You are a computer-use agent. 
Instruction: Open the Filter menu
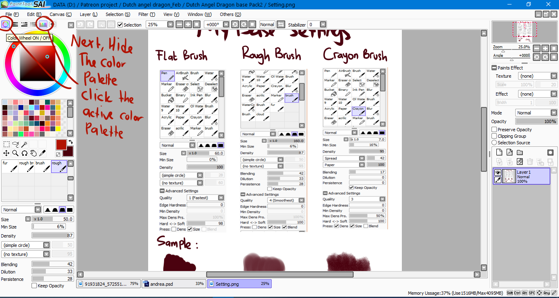[x=147, y=14]
